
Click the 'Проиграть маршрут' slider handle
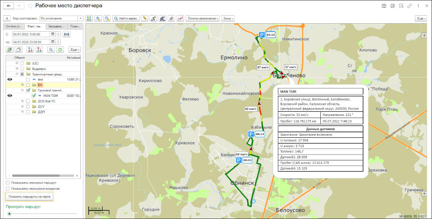tap(9, 214)
